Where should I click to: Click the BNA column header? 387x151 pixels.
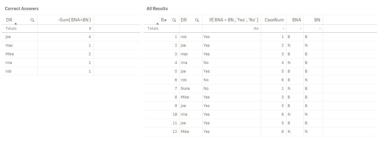click(x=296, y=20)
